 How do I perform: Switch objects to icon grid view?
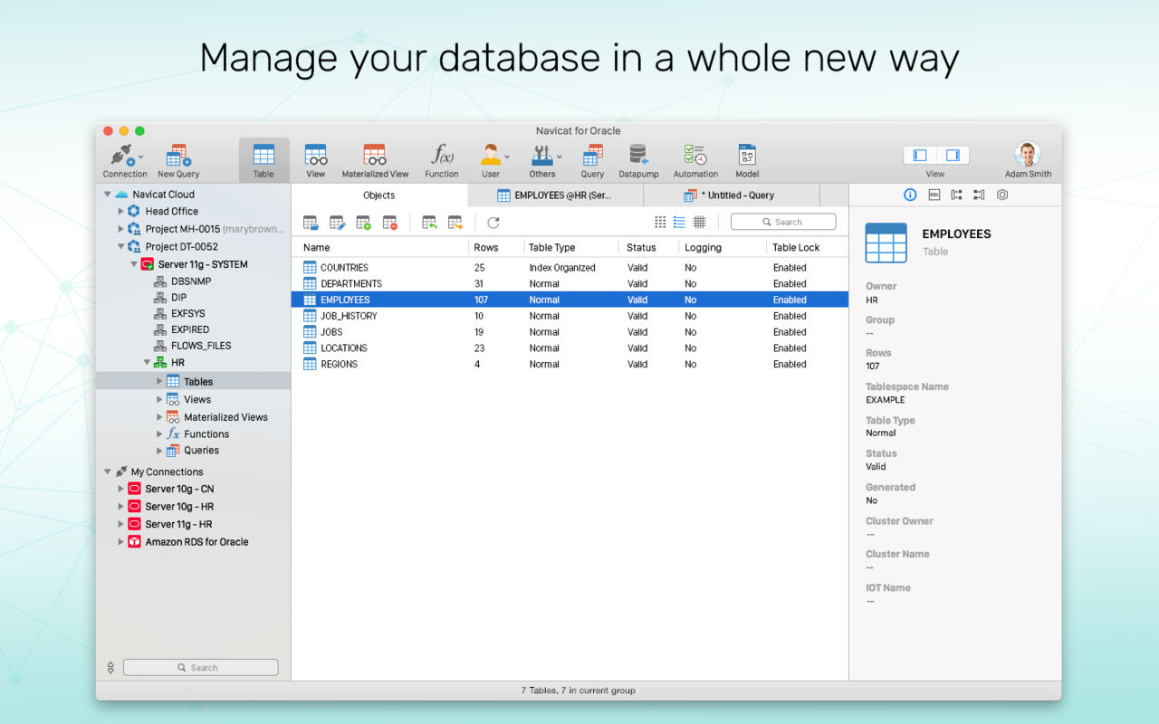660,223
